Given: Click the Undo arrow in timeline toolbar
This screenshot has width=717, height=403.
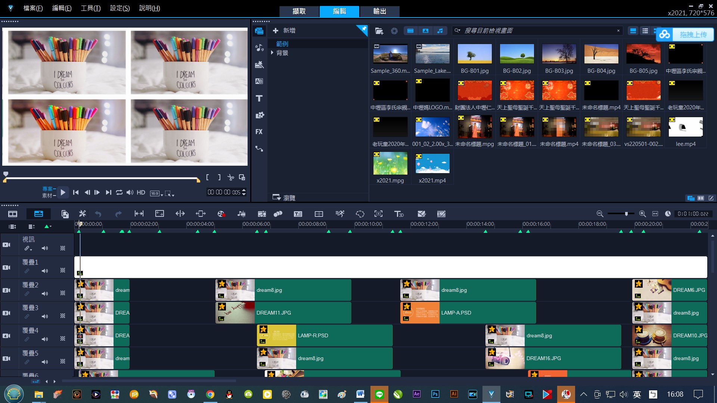Looking at the screenshot, I should coord(98,214).
